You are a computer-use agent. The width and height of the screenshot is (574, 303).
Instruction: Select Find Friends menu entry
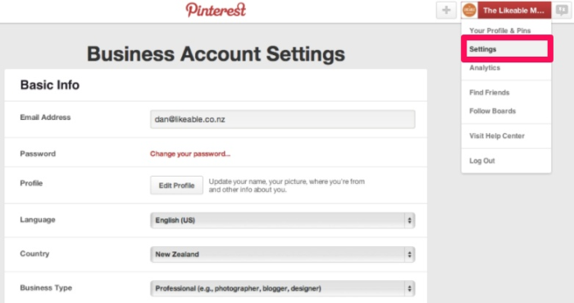489,92
